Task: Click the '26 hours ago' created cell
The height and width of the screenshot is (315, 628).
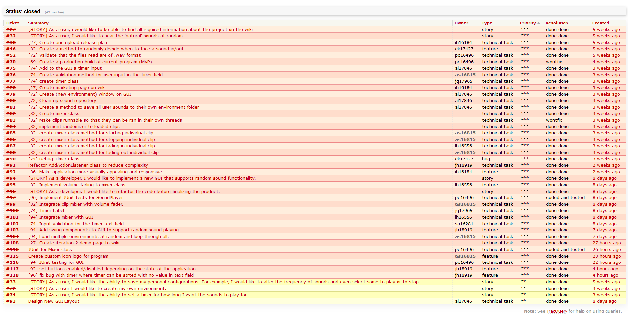Action: coord(607,250)
